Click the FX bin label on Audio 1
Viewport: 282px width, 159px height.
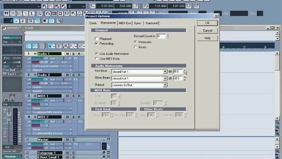click(x=76, y=58)
